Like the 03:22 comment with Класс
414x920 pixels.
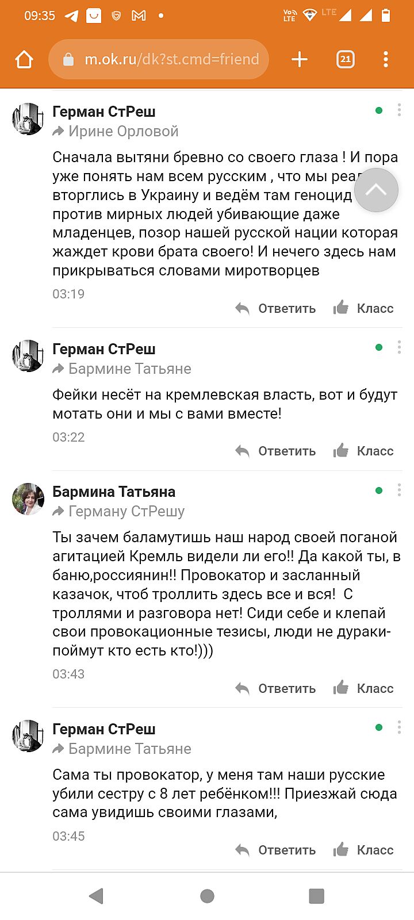(x=364, y=451)
